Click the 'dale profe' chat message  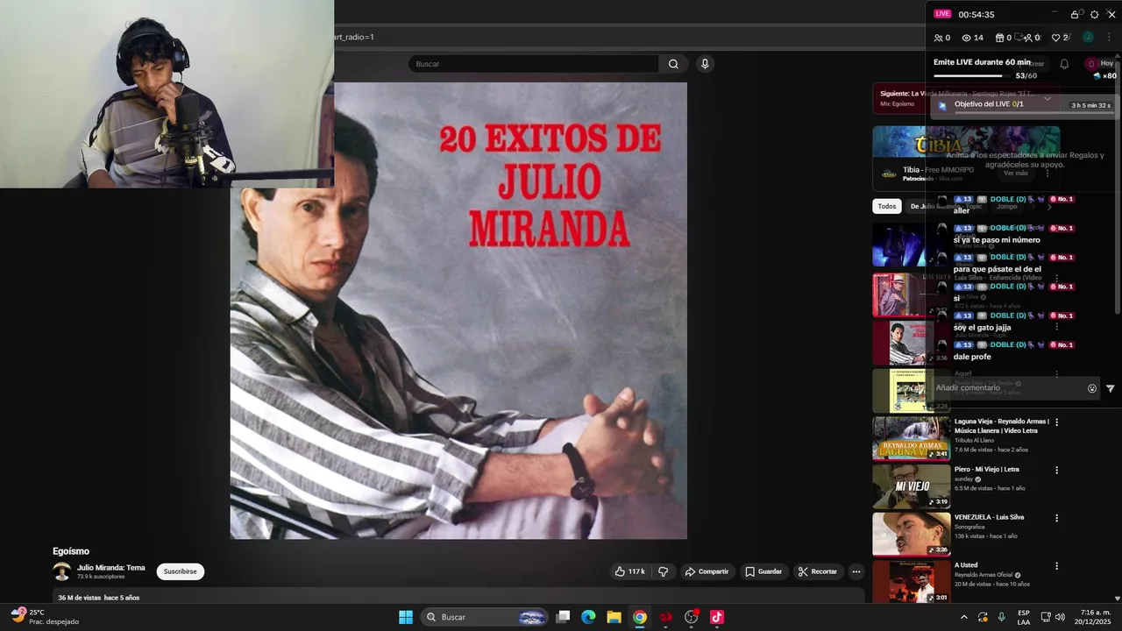972,357
